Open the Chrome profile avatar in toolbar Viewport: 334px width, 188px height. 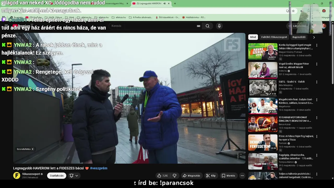click(324, 11)
